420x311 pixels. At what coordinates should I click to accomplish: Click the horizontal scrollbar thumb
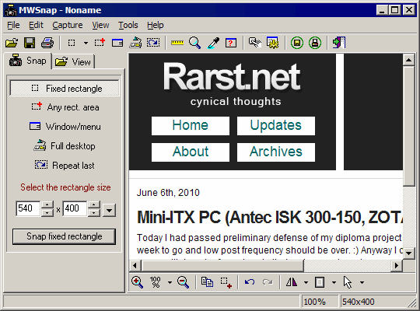(223, 265)
